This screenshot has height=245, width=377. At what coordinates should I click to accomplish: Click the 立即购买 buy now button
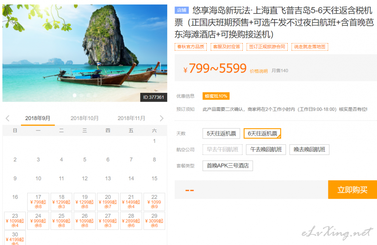(x=352, y=190)
